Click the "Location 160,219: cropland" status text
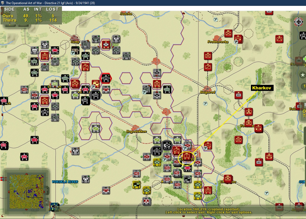 pos(209,209)
